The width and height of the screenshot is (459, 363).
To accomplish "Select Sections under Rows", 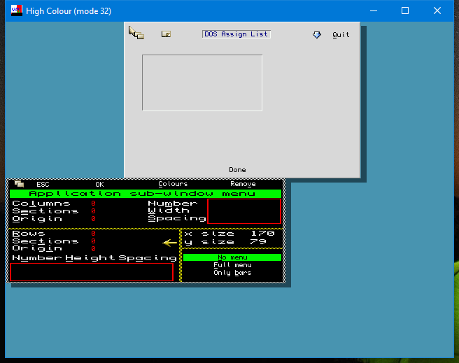I will tap(45, 241).
